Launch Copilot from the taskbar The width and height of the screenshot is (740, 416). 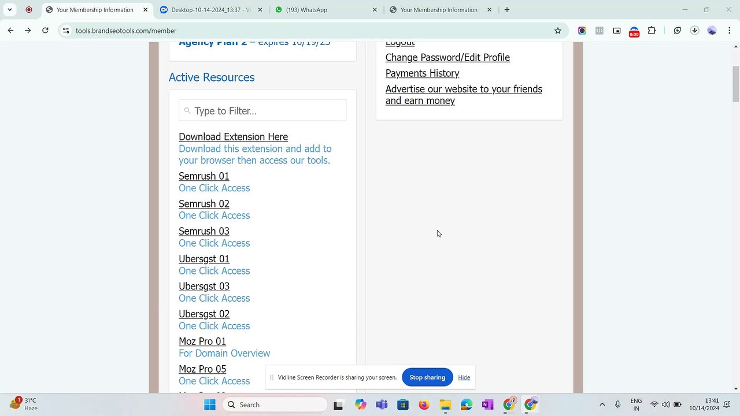pos(361,404)
